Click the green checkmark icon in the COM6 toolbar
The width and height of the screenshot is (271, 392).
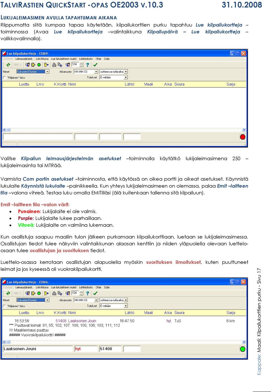tap(95, 293)
